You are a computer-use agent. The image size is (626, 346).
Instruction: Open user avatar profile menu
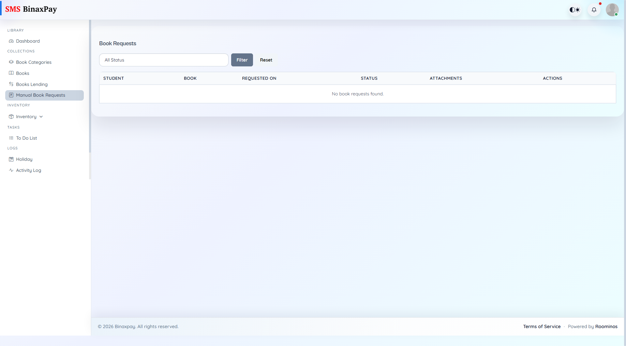click(612, 10)
